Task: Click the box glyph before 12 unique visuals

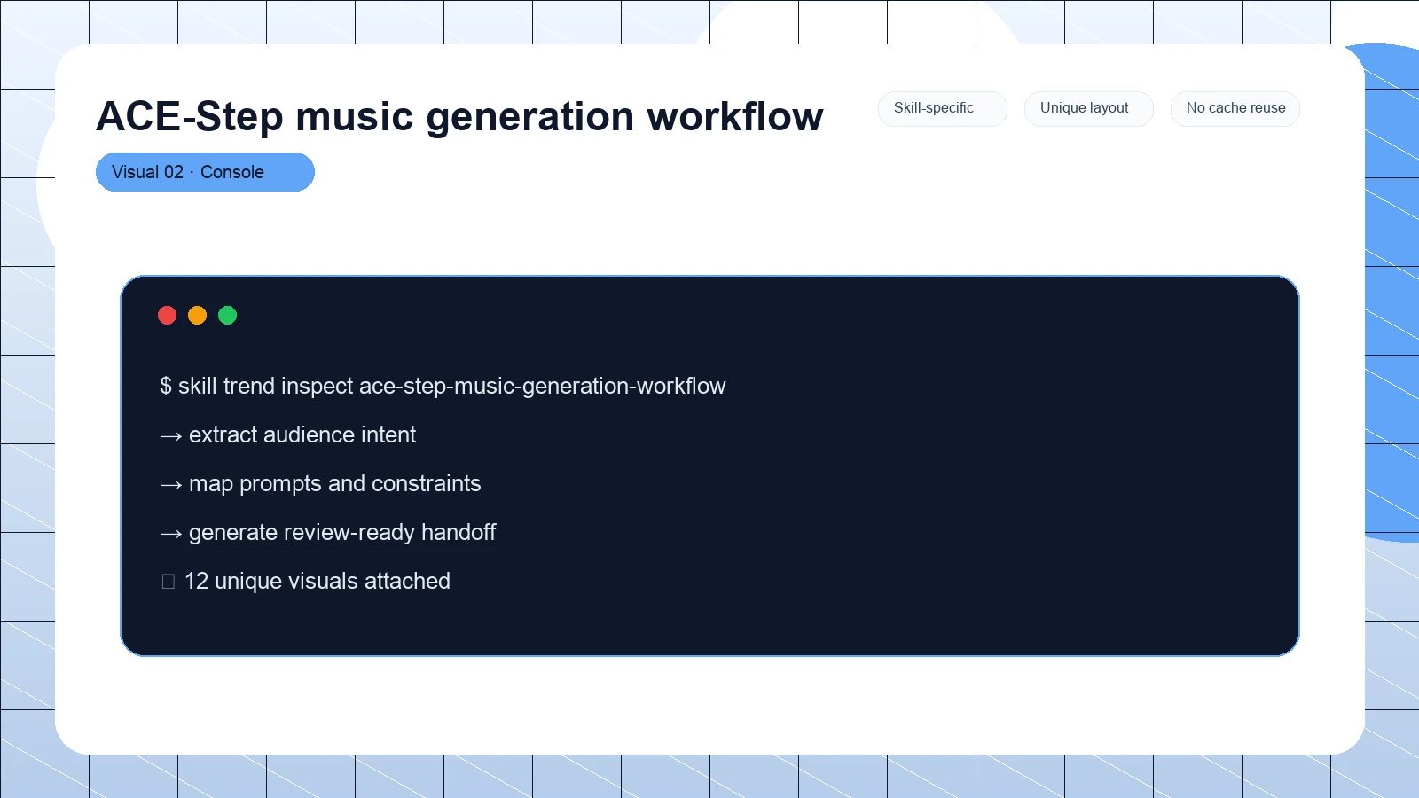Action: coord(169,582)
